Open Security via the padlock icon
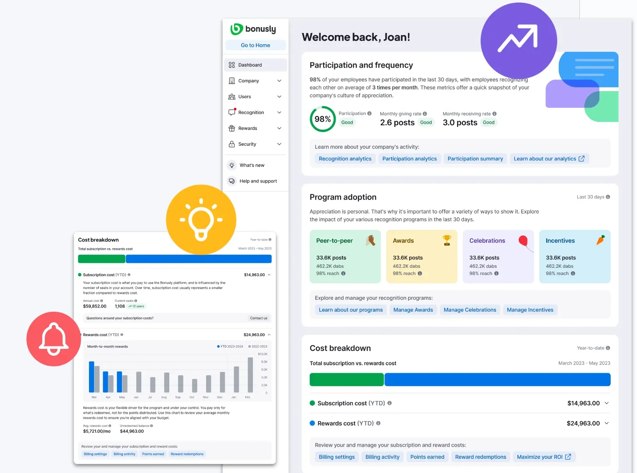Screen dimensions: 637x473 [232, 144]
